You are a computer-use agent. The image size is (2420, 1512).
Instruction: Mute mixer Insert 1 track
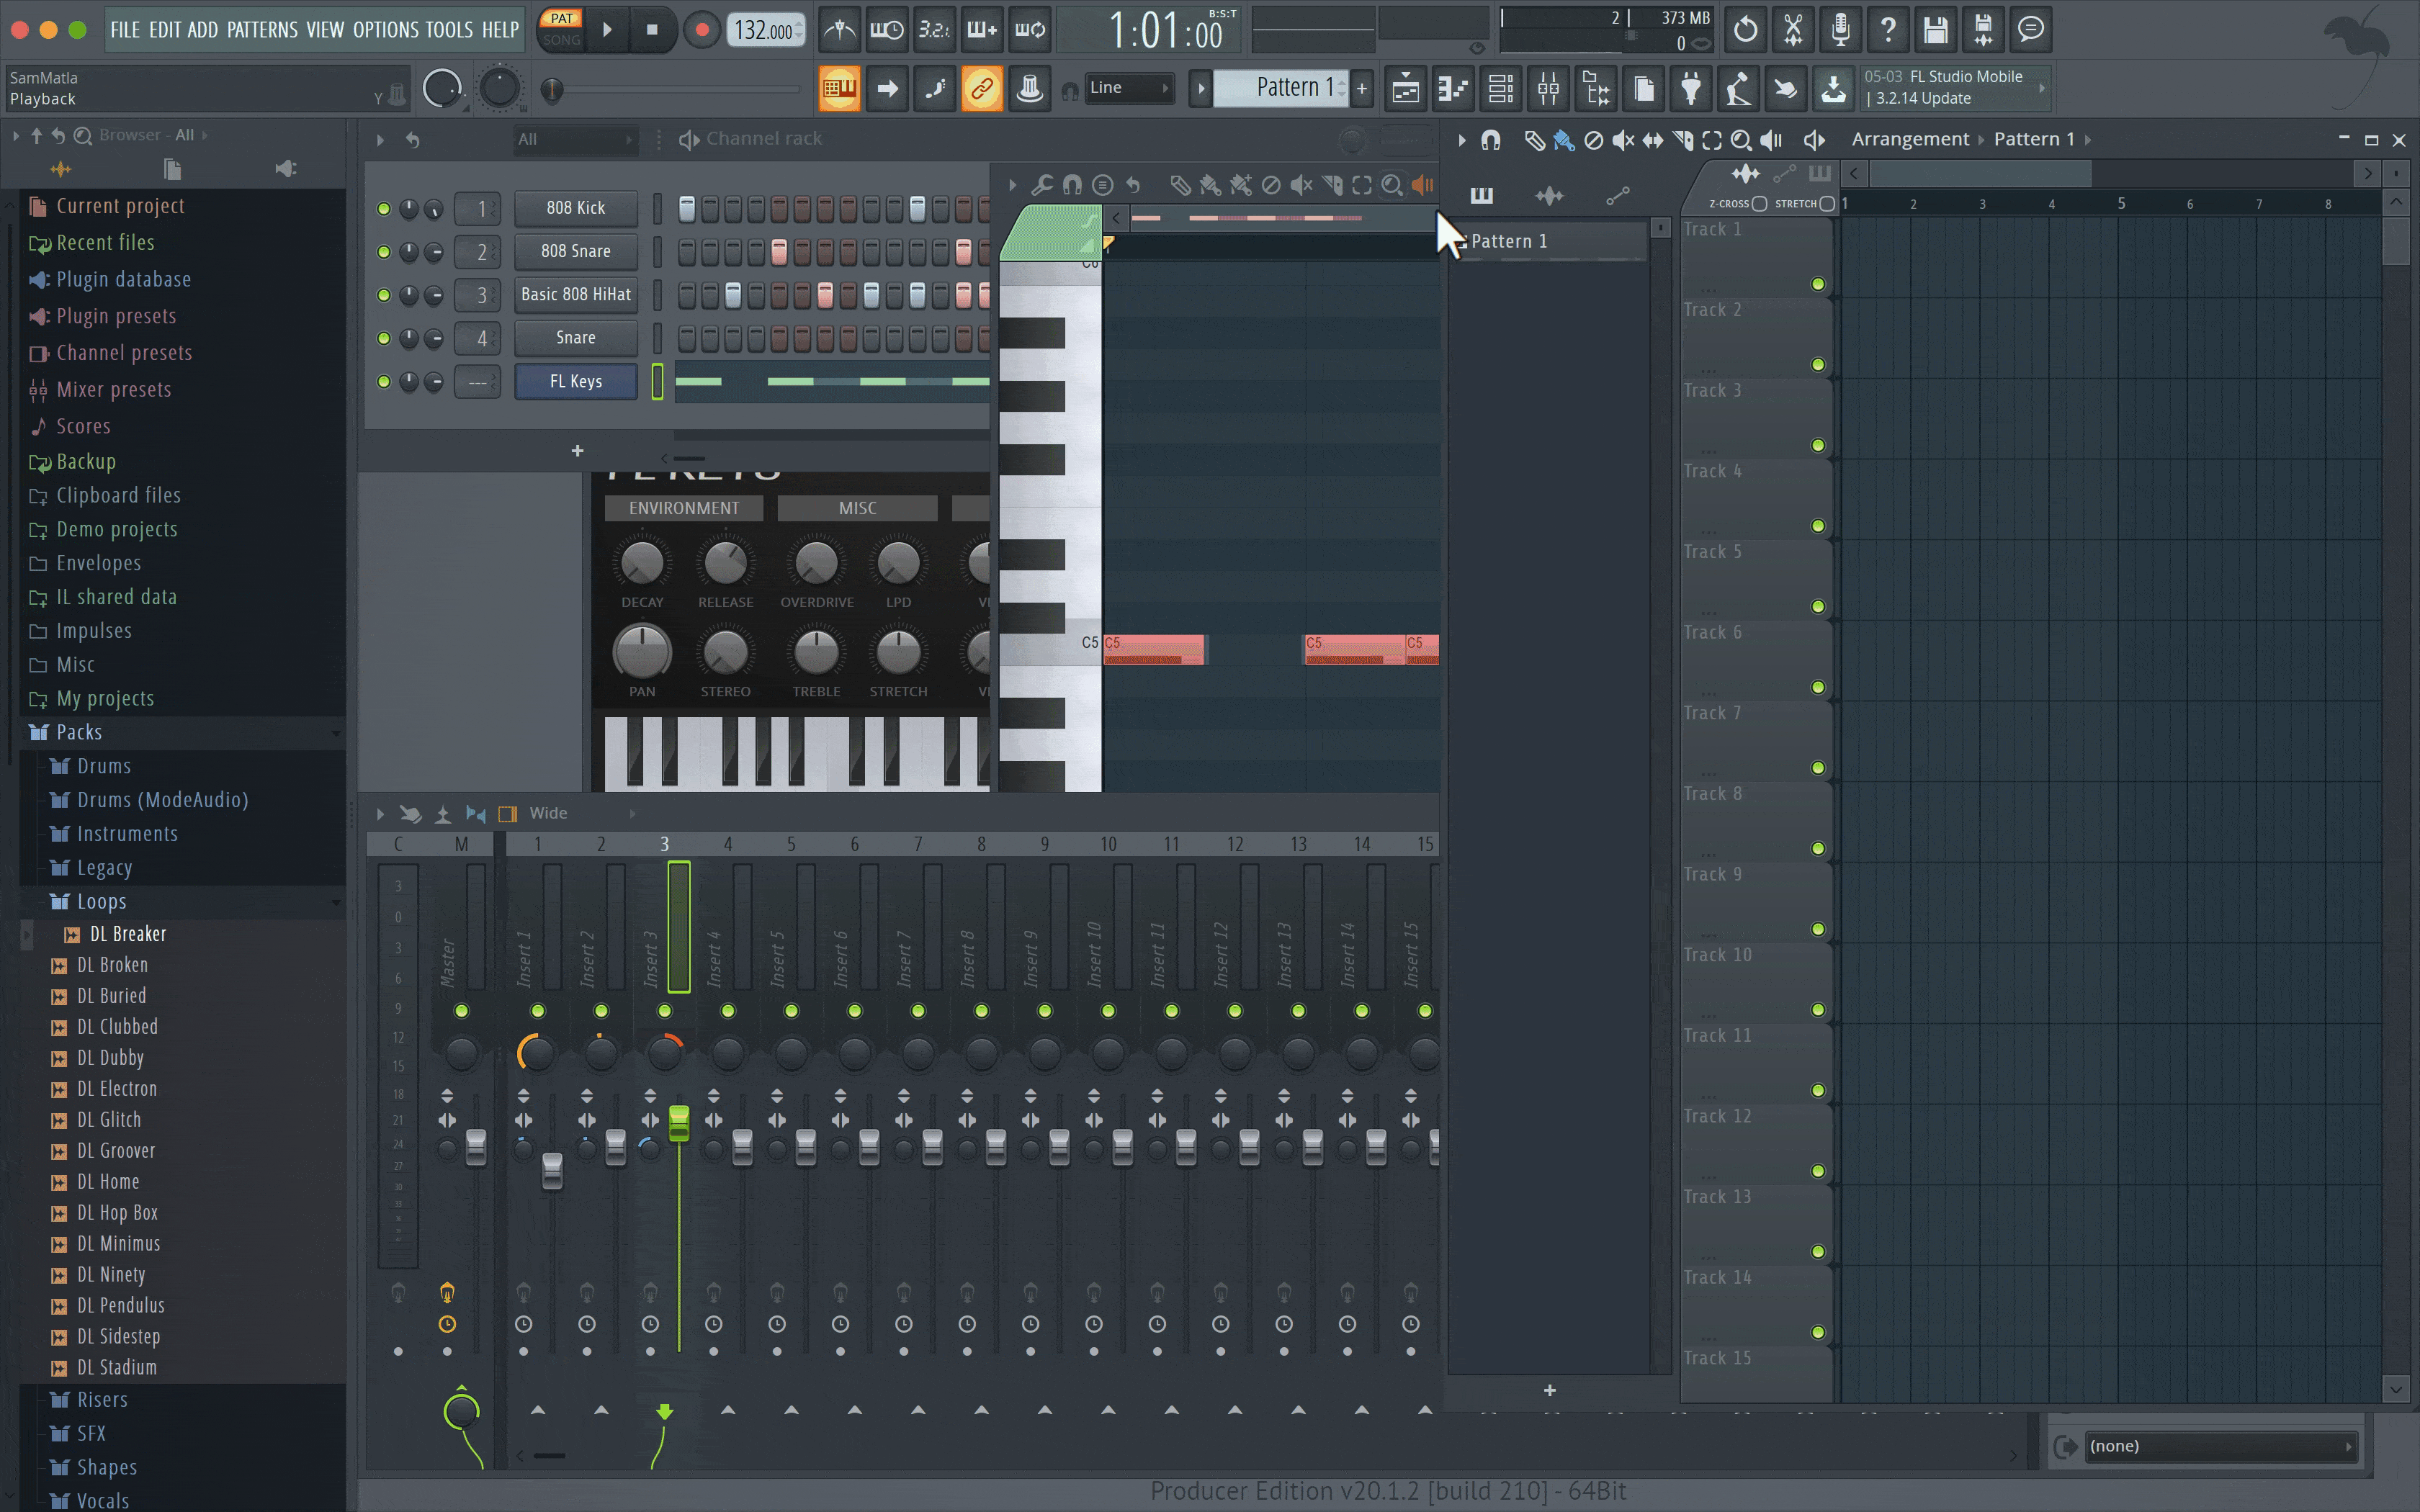click(537, 1011)
